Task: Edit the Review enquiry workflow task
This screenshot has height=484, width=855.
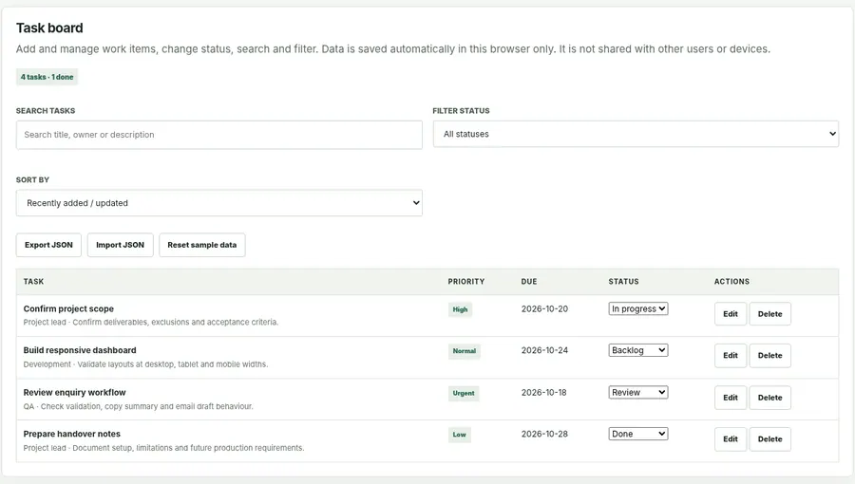Action: tap(731, 398)
